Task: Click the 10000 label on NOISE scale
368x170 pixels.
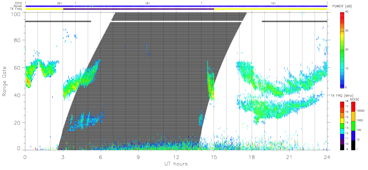Action: click(361, 111)
